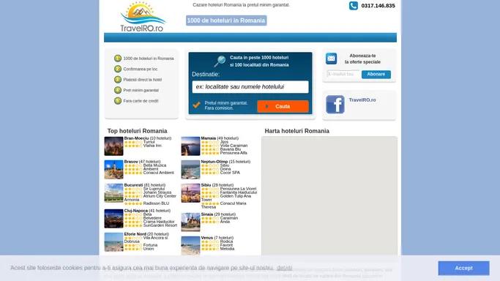This screenshot has width=500, height=281.
Task: Click the envelope newsletter icon
Action: 331,59
